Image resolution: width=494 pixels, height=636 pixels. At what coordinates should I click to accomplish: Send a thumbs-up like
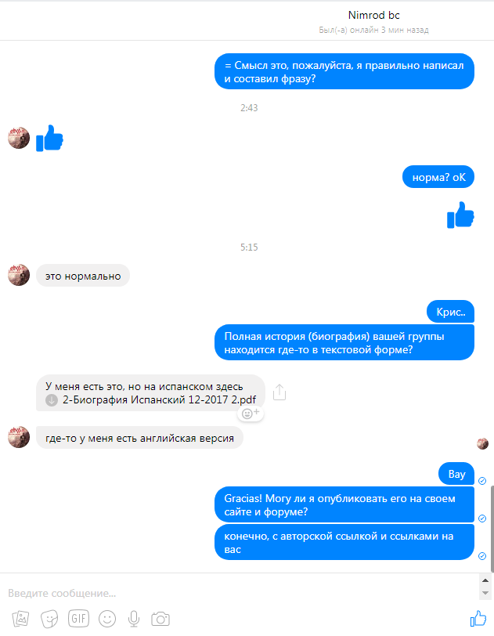pos(478,619)
